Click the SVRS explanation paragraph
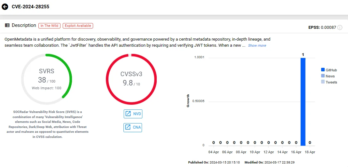 coord(47,124)
